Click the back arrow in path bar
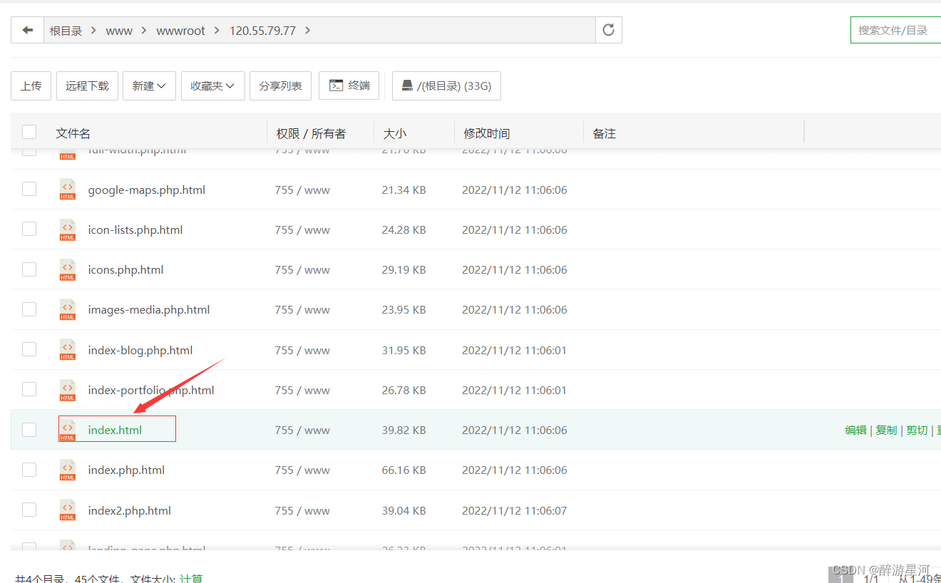The width and height of the screenshot is (941, 583). coord(28,30)
